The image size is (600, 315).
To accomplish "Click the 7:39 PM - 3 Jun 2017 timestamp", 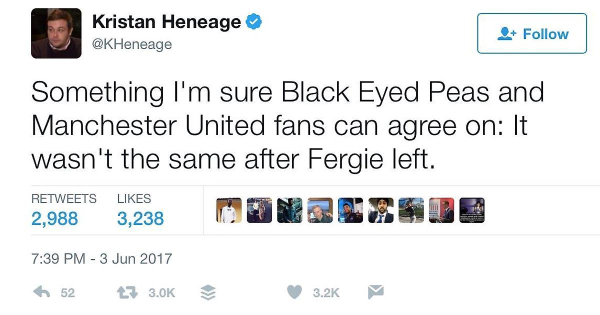I will (101, 259).
